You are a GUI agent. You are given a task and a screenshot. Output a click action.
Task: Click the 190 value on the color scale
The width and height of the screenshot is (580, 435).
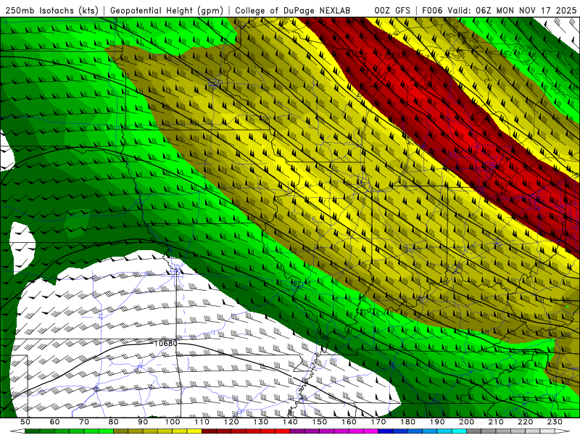point(437,422)
